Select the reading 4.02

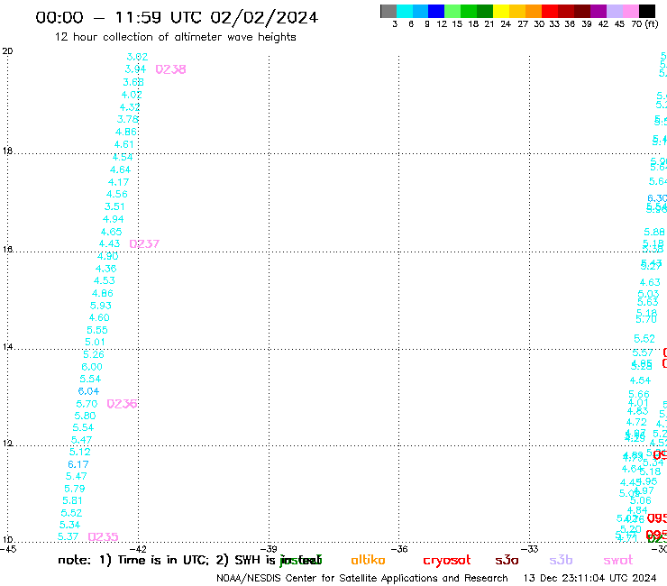132,95
